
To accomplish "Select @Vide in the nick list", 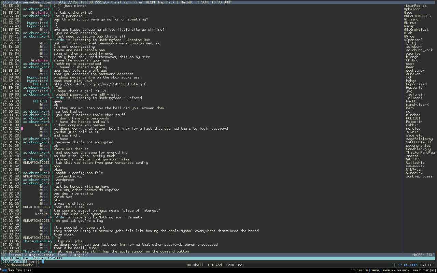I will point(409,37).
